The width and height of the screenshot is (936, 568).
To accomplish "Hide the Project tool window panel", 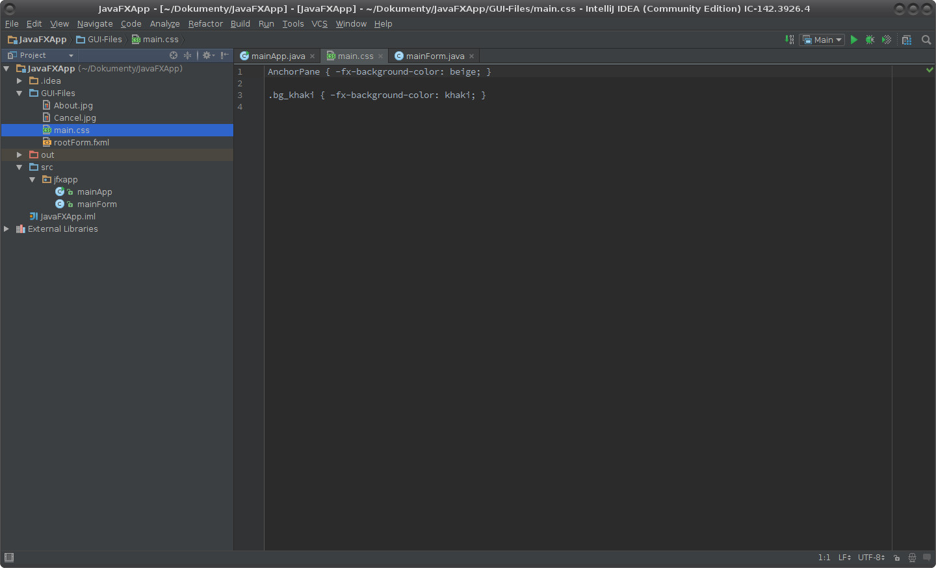I will [x=224, y=55].
